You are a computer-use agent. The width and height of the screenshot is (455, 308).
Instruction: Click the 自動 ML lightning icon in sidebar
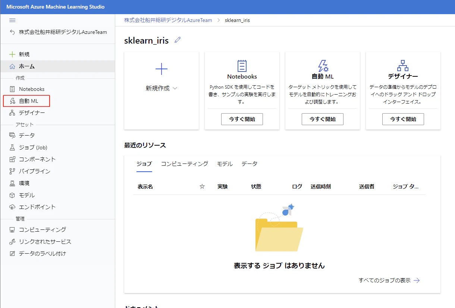tap(12, 101)
